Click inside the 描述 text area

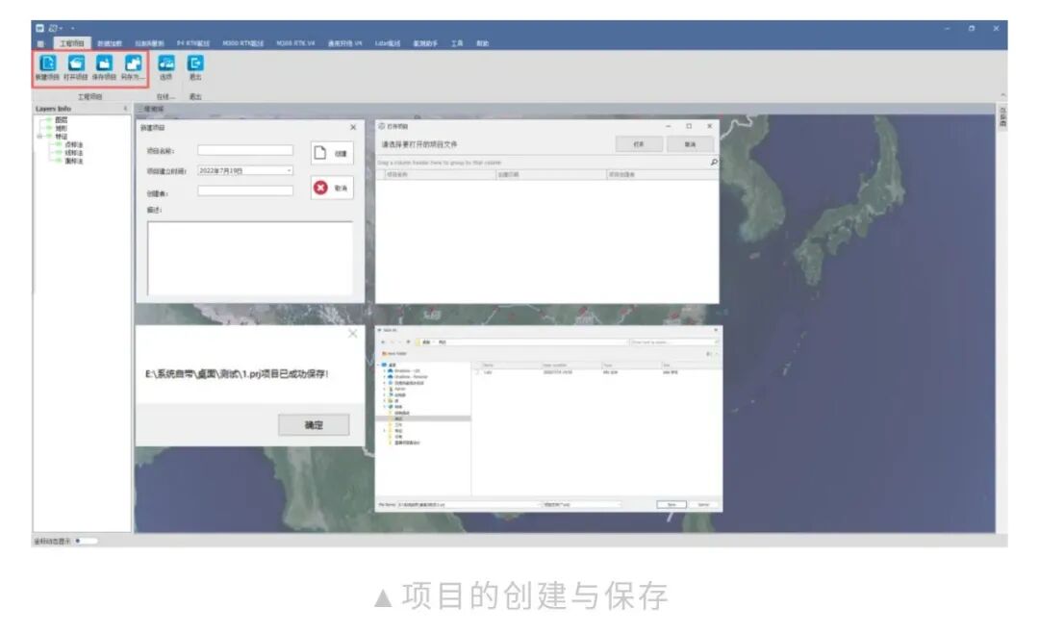click(x=250, y=258)
